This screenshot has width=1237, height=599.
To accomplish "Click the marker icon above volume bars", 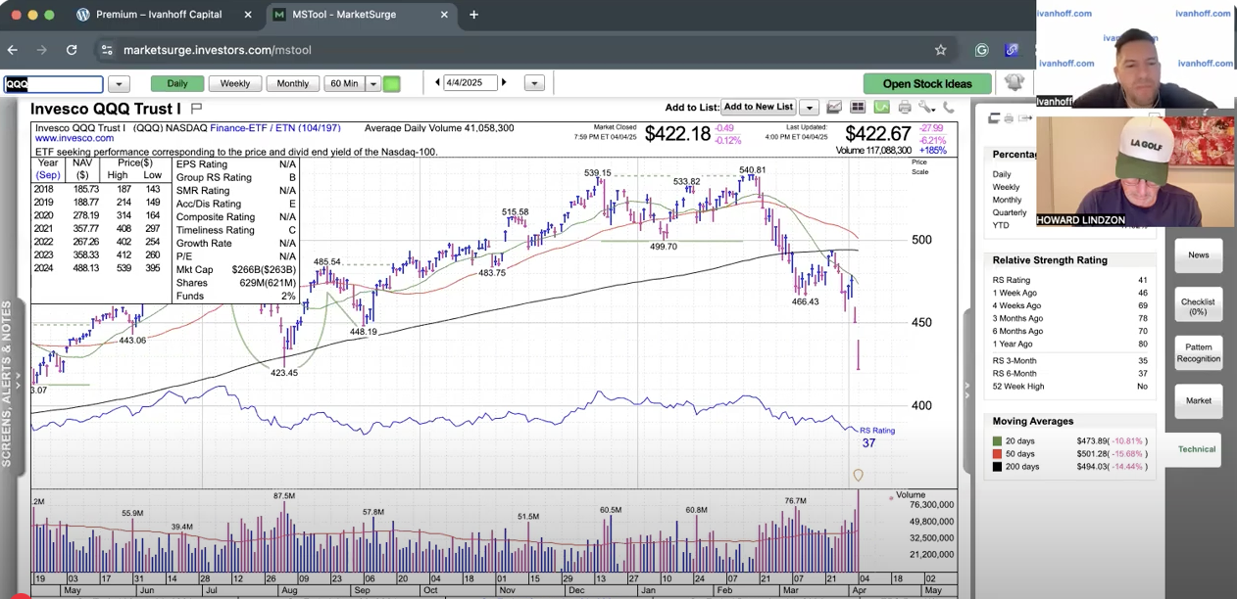I will coord(858,476).
